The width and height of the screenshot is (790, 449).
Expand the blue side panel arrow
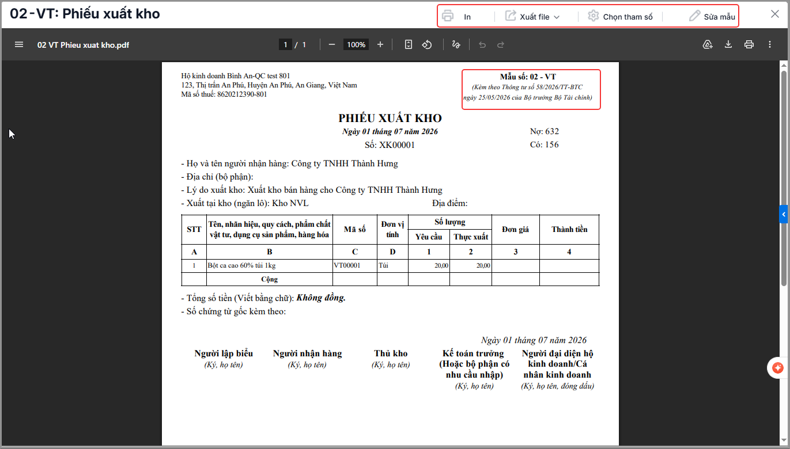click(x=784, y=214)
